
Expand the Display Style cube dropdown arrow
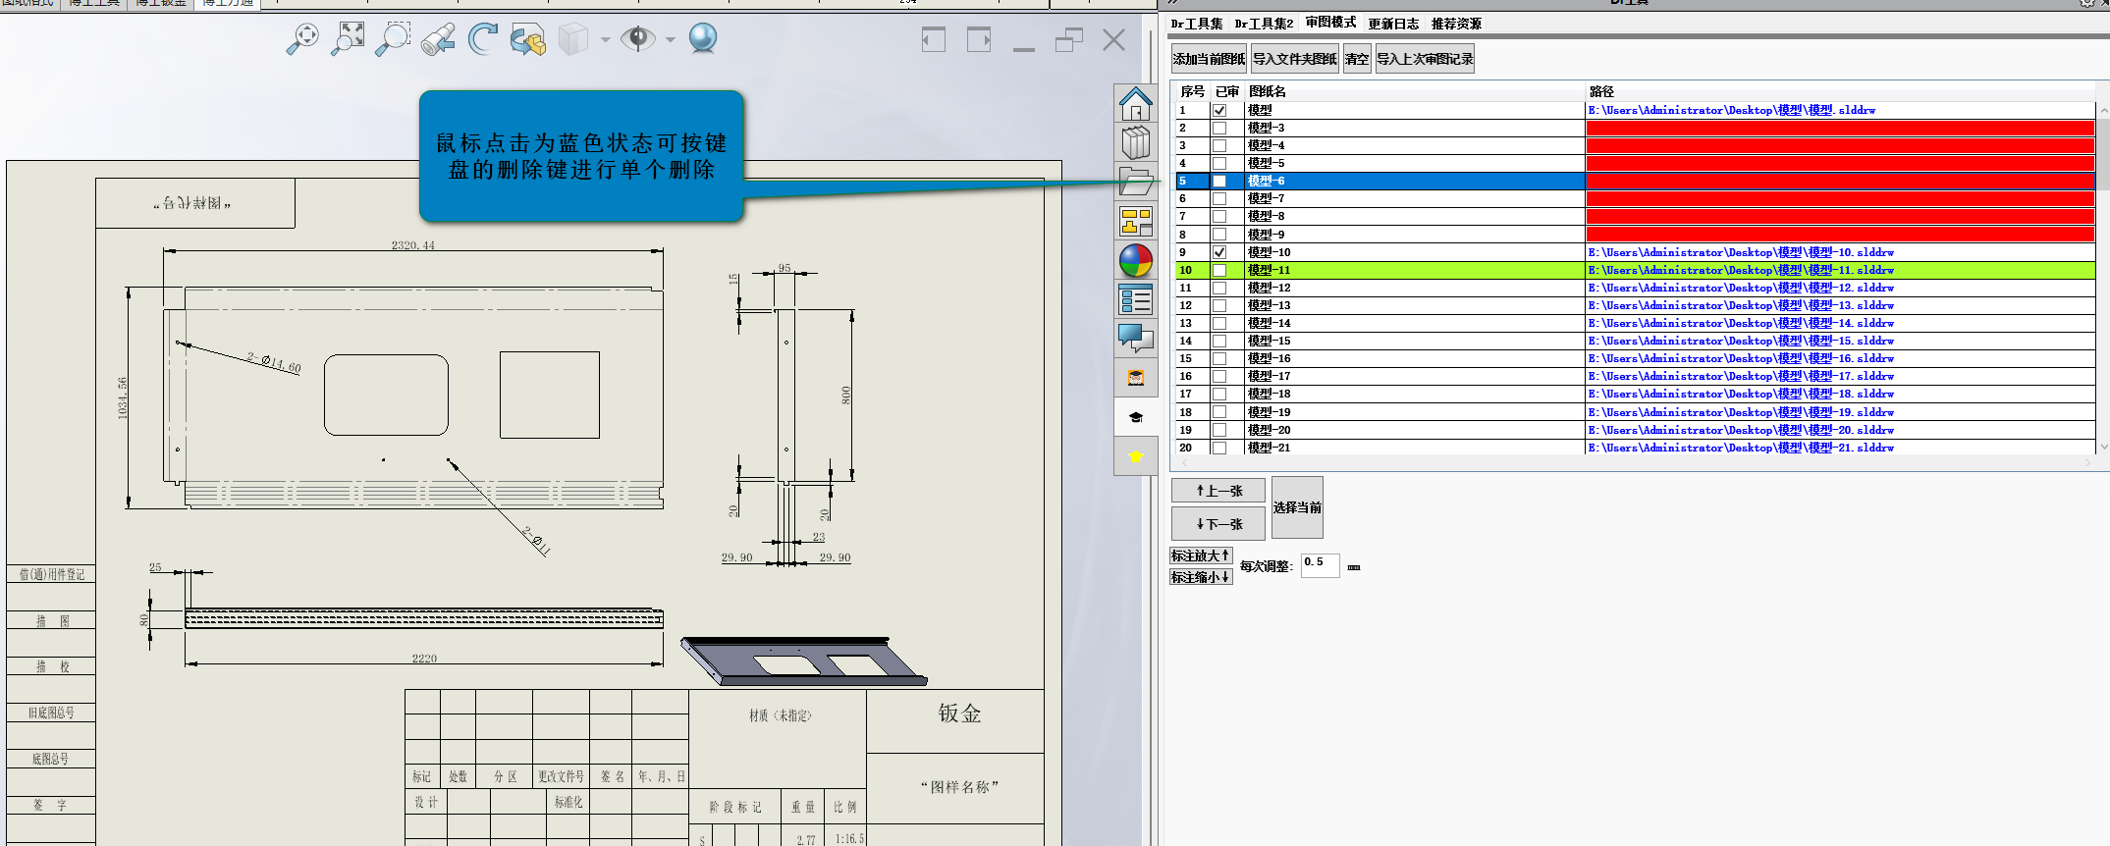coord(605,40)
